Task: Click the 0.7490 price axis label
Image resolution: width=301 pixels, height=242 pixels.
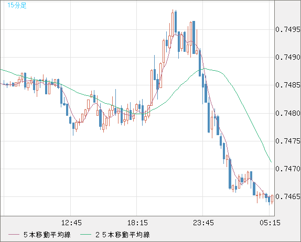Action: click(287, 57)
